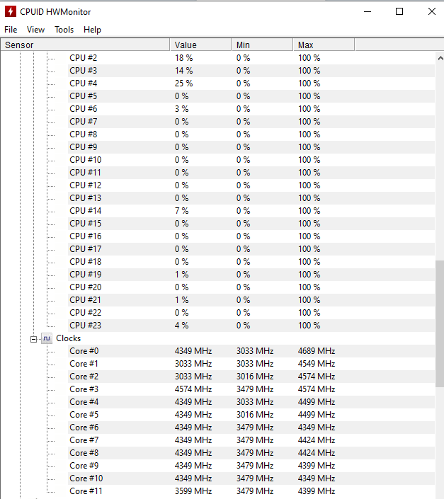Select the CPU #20 row

pos(251,287)
